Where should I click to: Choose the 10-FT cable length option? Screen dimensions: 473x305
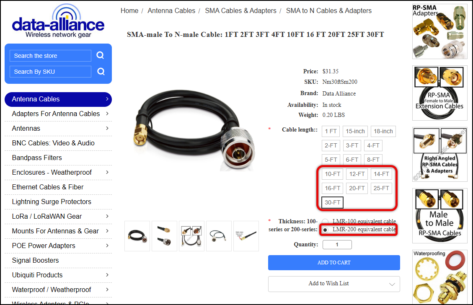(x=332, y=174)
